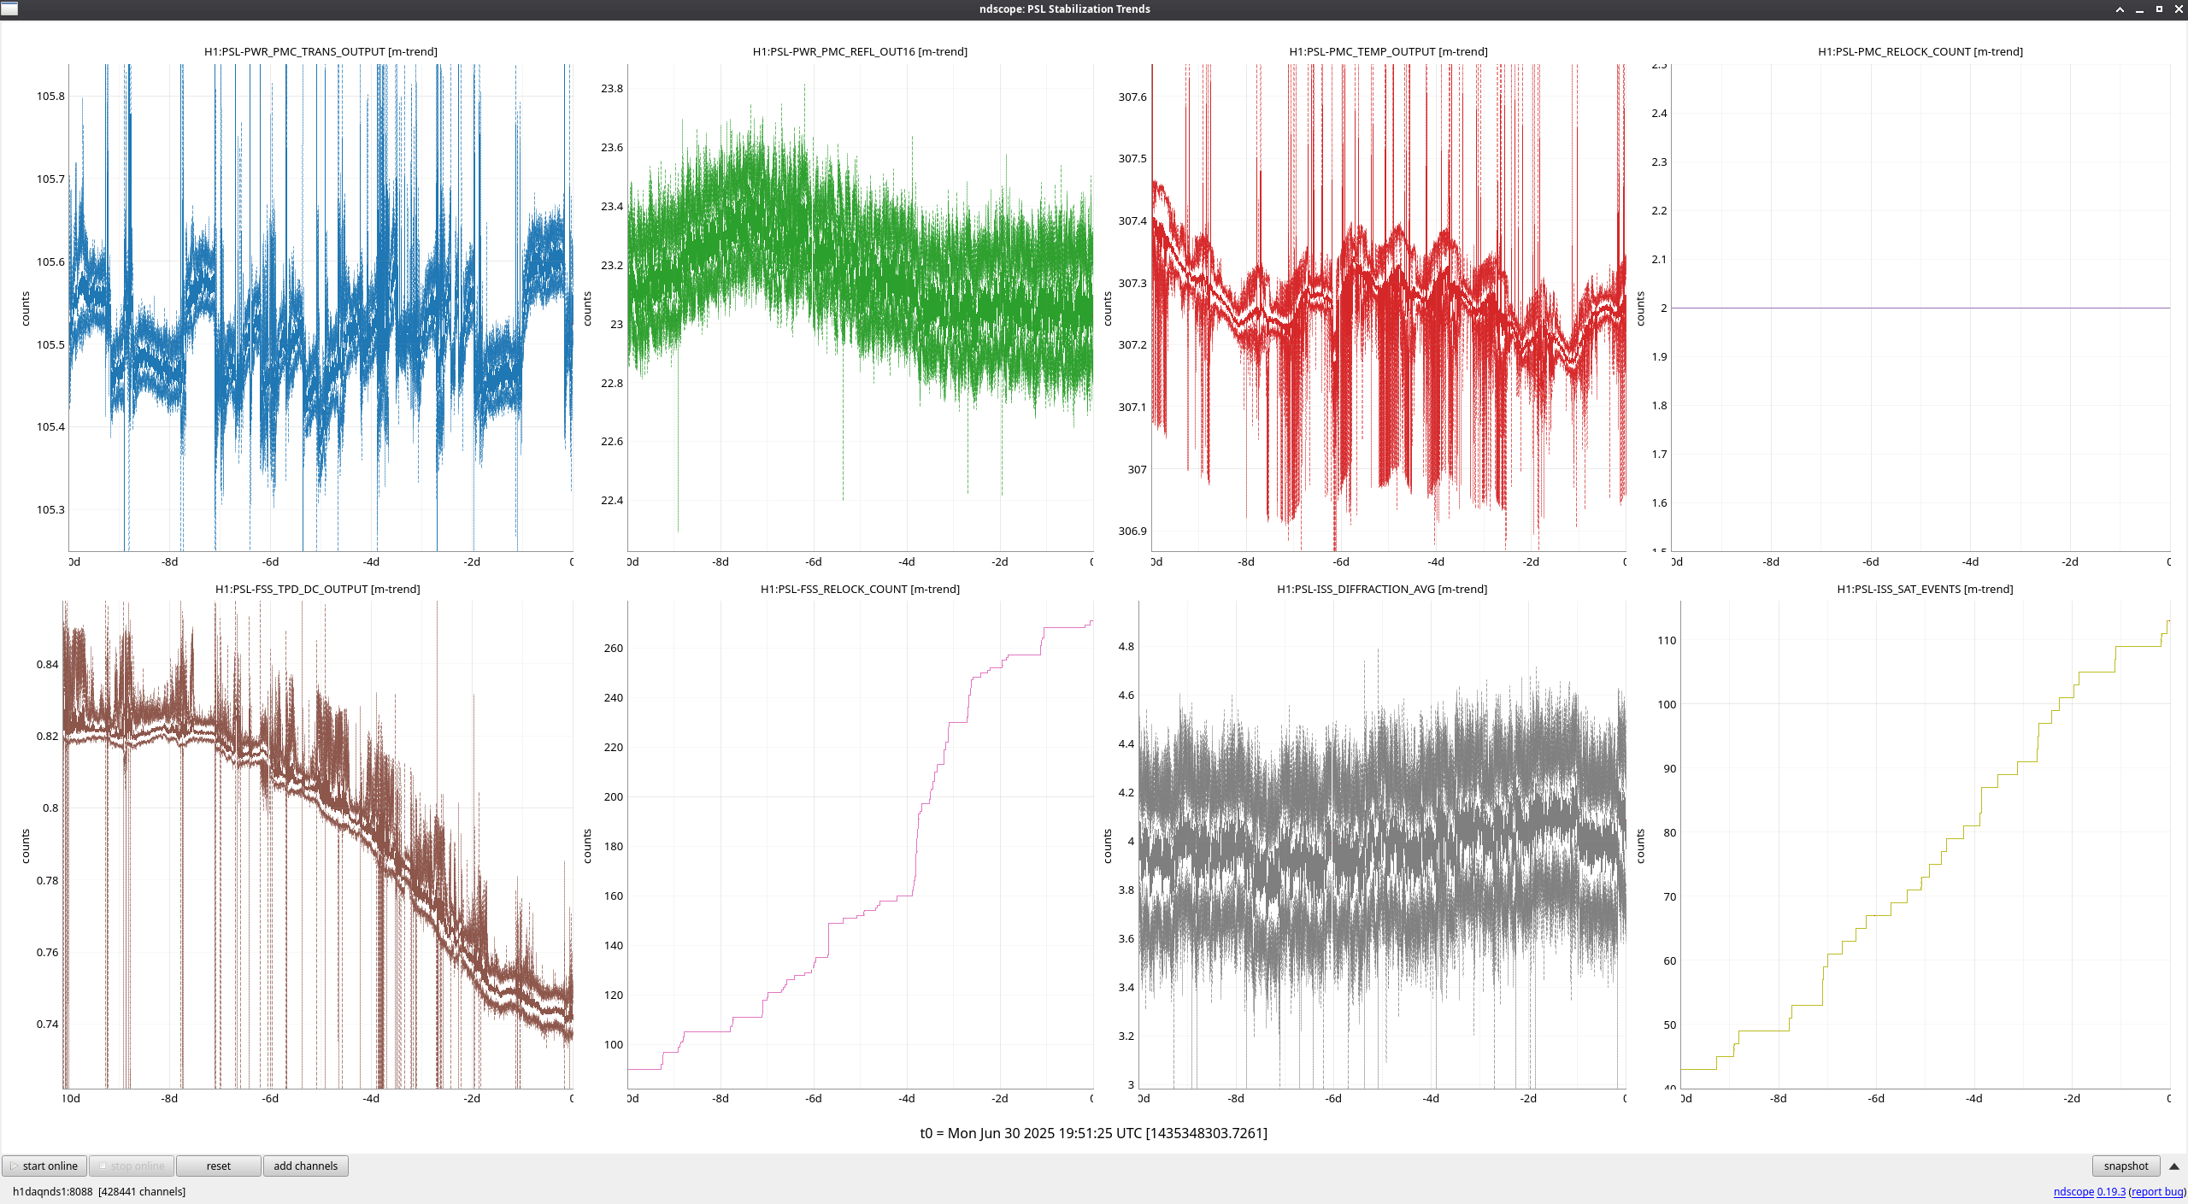2188x1204 pixels.
Task: Click the start online button
Action: pos(44,1166)
